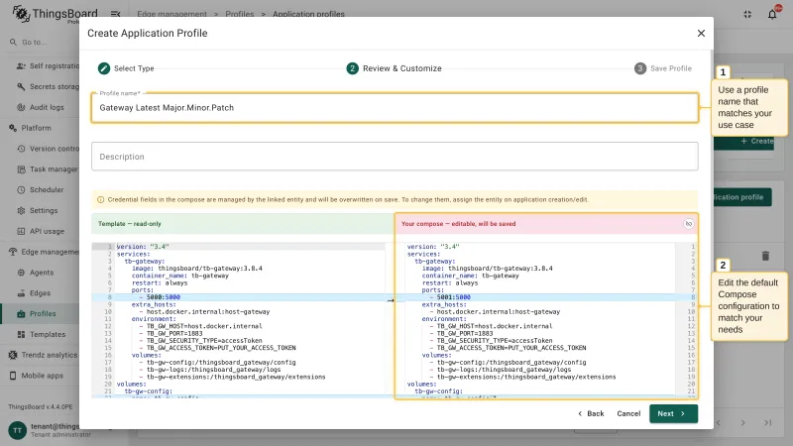Screen dimensions: 793x446
Task: Click "5001:5000" in the editable compose
Action: [x=454, y=297]
